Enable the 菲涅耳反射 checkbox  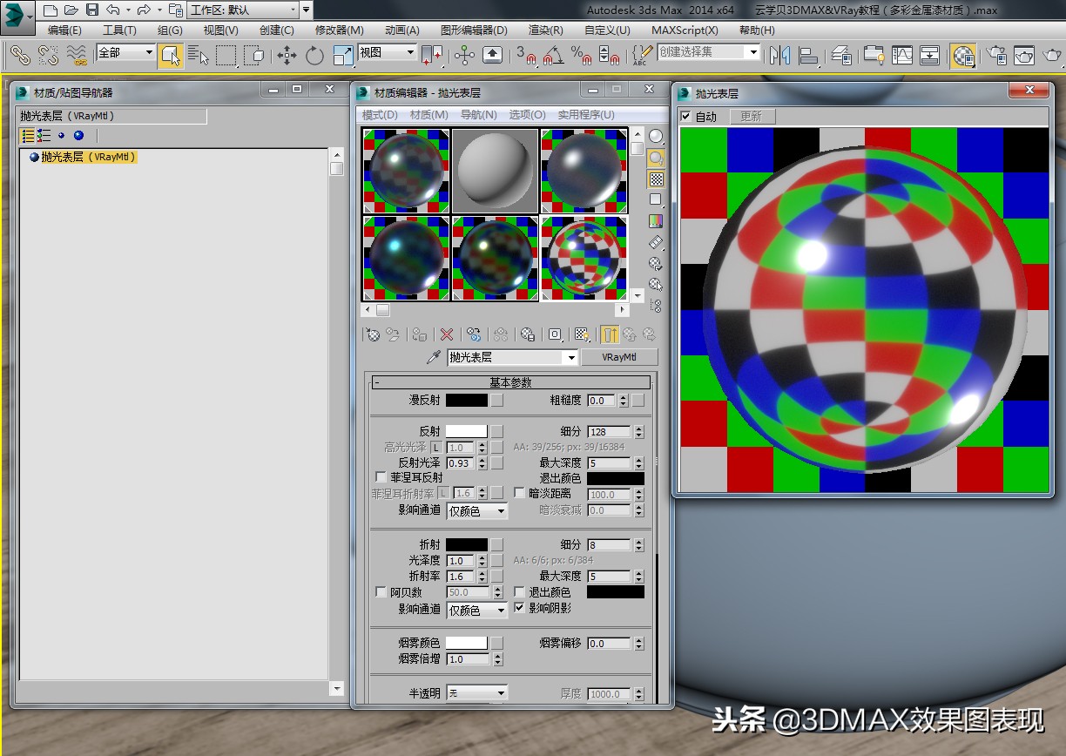click(x=380, y=476)
